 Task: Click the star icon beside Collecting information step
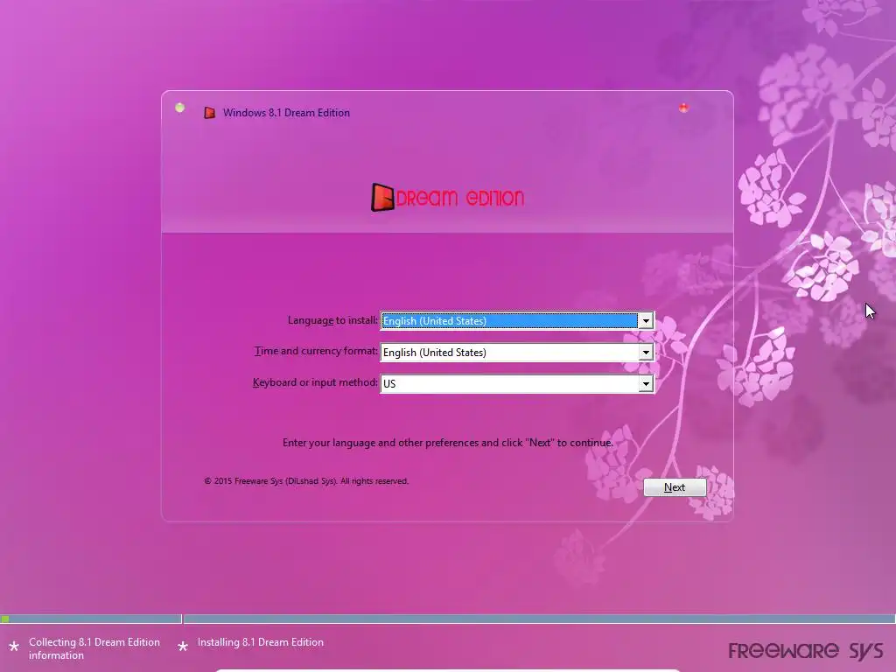(x=14, y=647)
